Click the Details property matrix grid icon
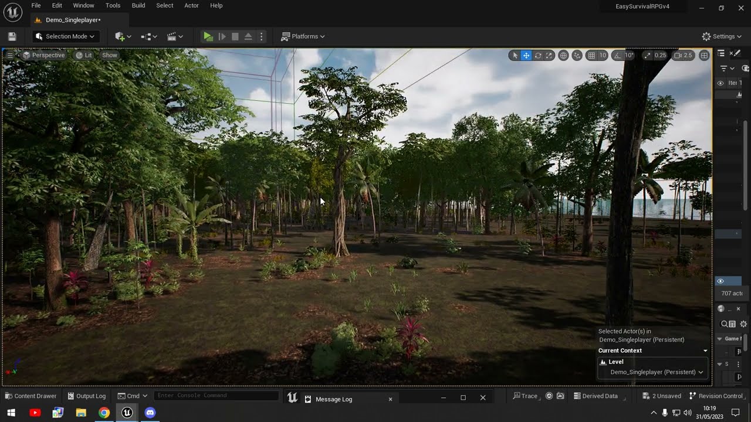 732,324
